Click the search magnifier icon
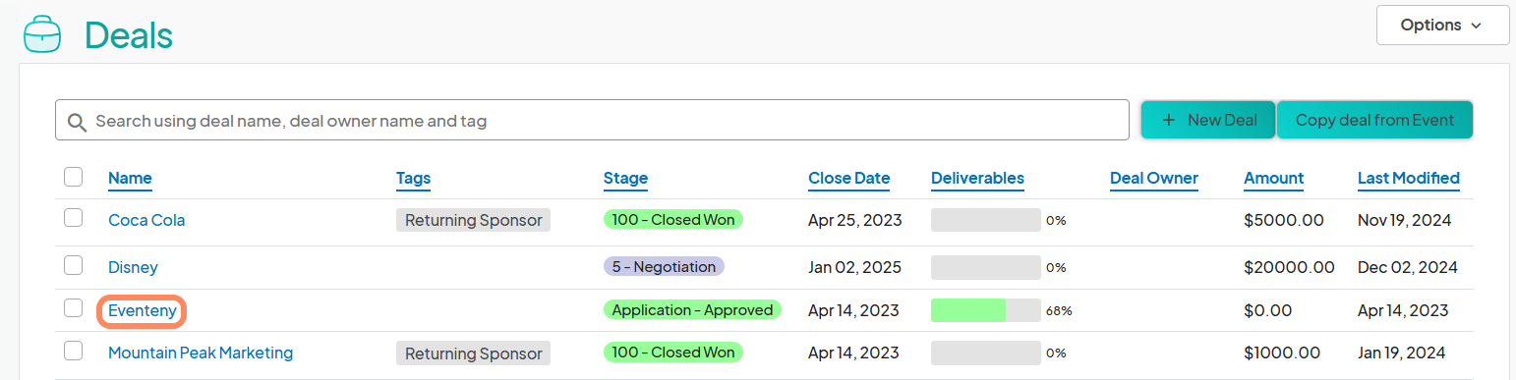 [77, 122]
